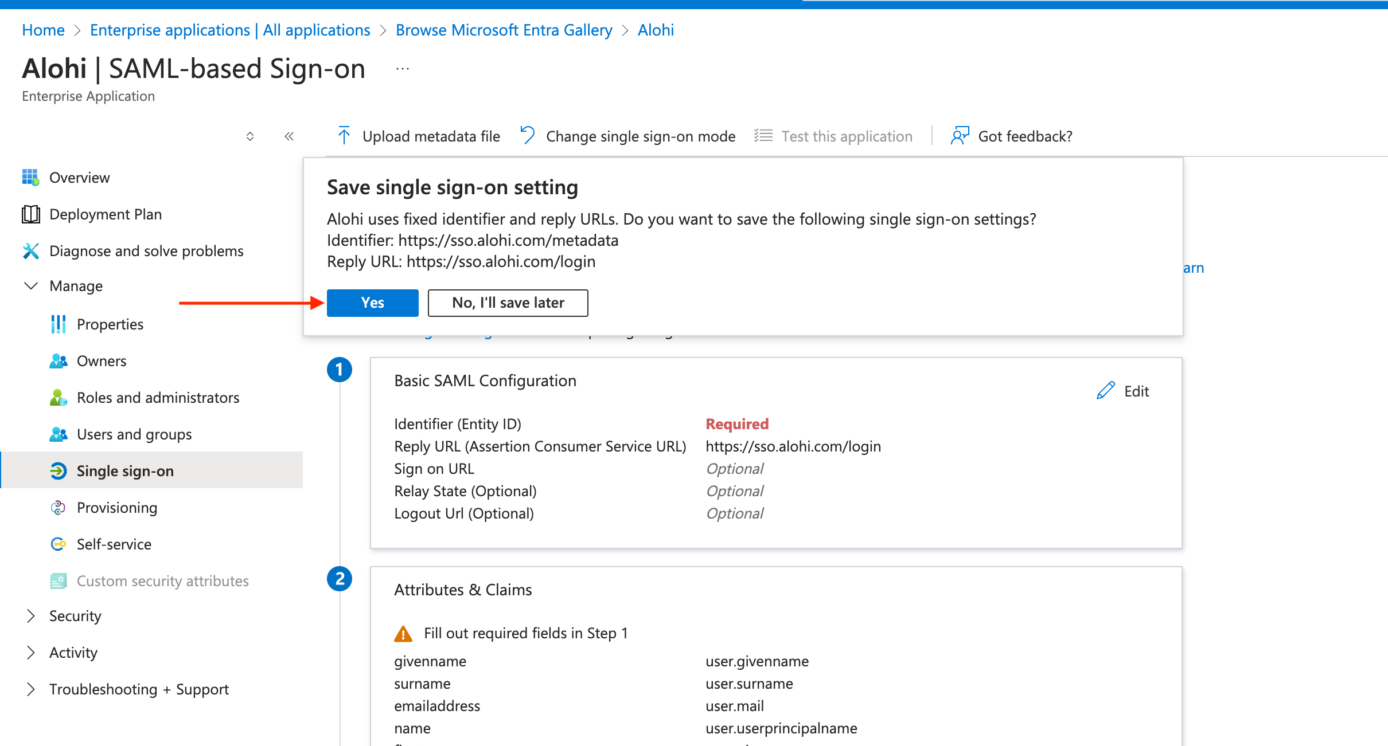The image size is (1388, 746).
Task: Collapse the sidebar with the double chevron
Action: (x=289, y=136)
